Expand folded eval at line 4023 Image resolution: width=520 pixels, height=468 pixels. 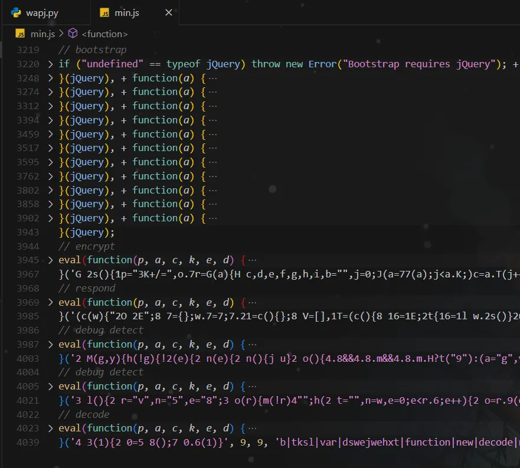pos(50,428)
